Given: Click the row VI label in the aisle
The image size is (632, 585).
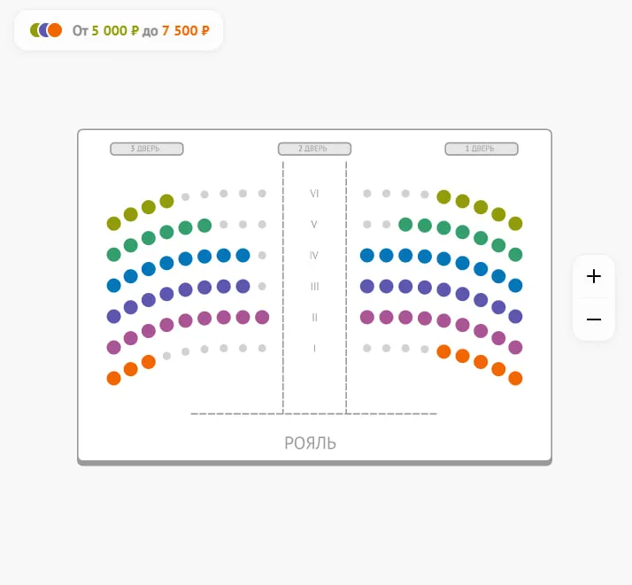Looking at the screenshot, I should point(314,194).
